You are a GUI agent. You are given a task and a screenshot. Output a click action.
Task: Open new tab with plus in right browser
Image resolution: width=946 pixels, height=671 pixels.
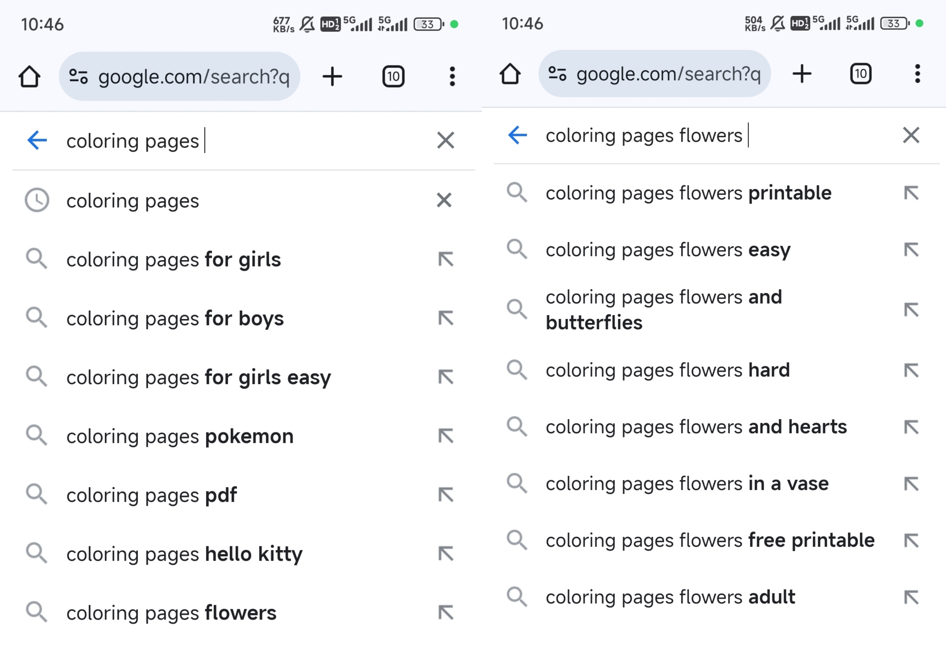tap(802, 74)
